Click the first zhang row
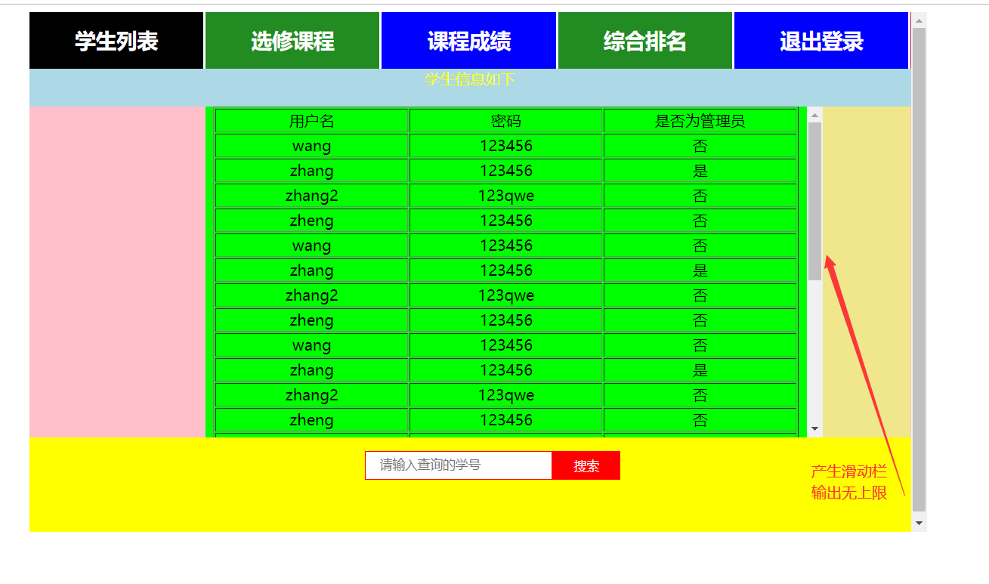 [311, 170]
